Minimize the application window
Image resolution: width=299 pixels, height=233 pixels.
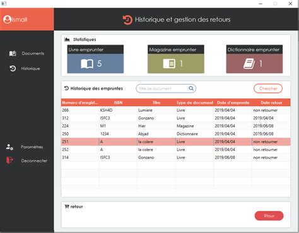click(261, 4)
